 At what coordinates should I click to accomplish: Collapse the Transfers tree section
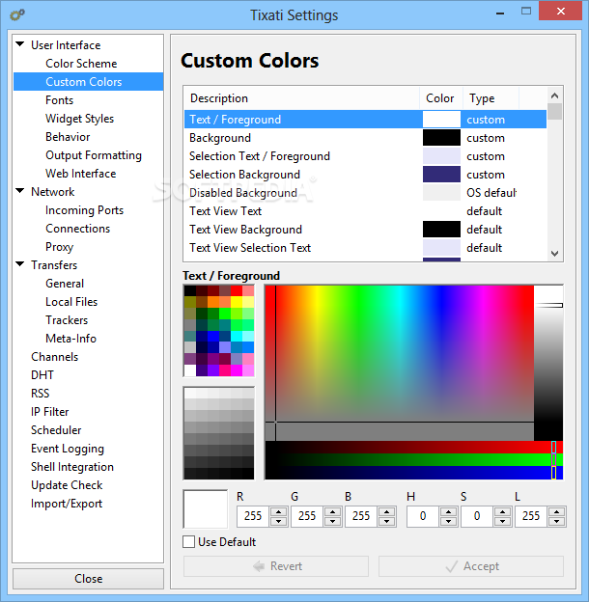(20, 264)
